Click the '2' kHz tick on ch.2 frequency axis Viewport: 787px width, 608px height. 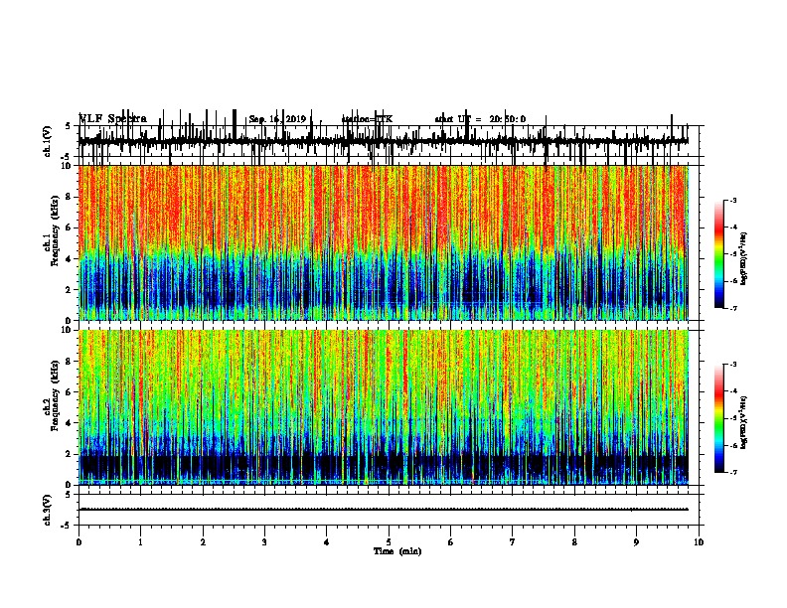point(70,454)
